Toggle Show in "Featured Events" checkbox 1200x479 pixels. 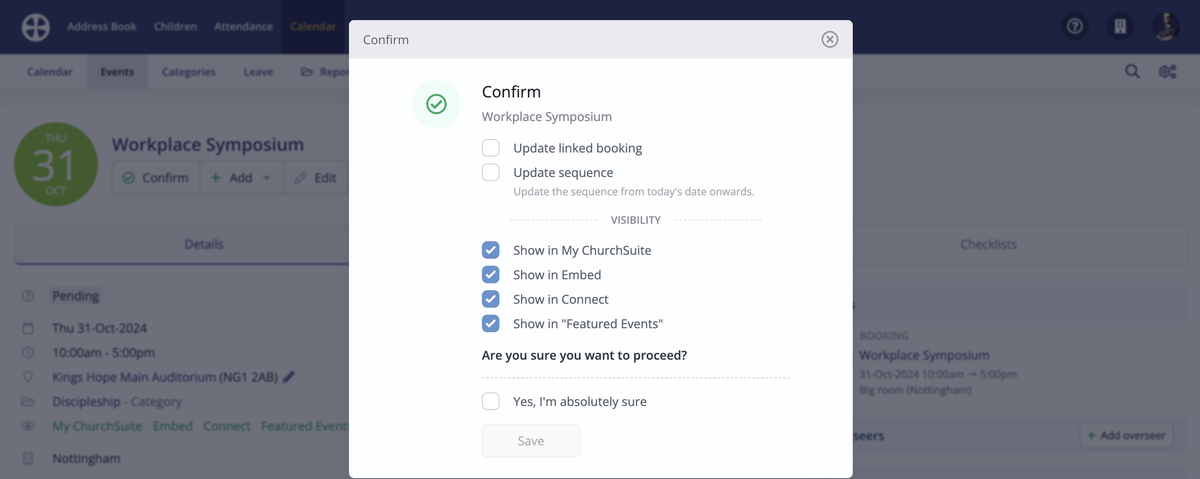(491, 323)
